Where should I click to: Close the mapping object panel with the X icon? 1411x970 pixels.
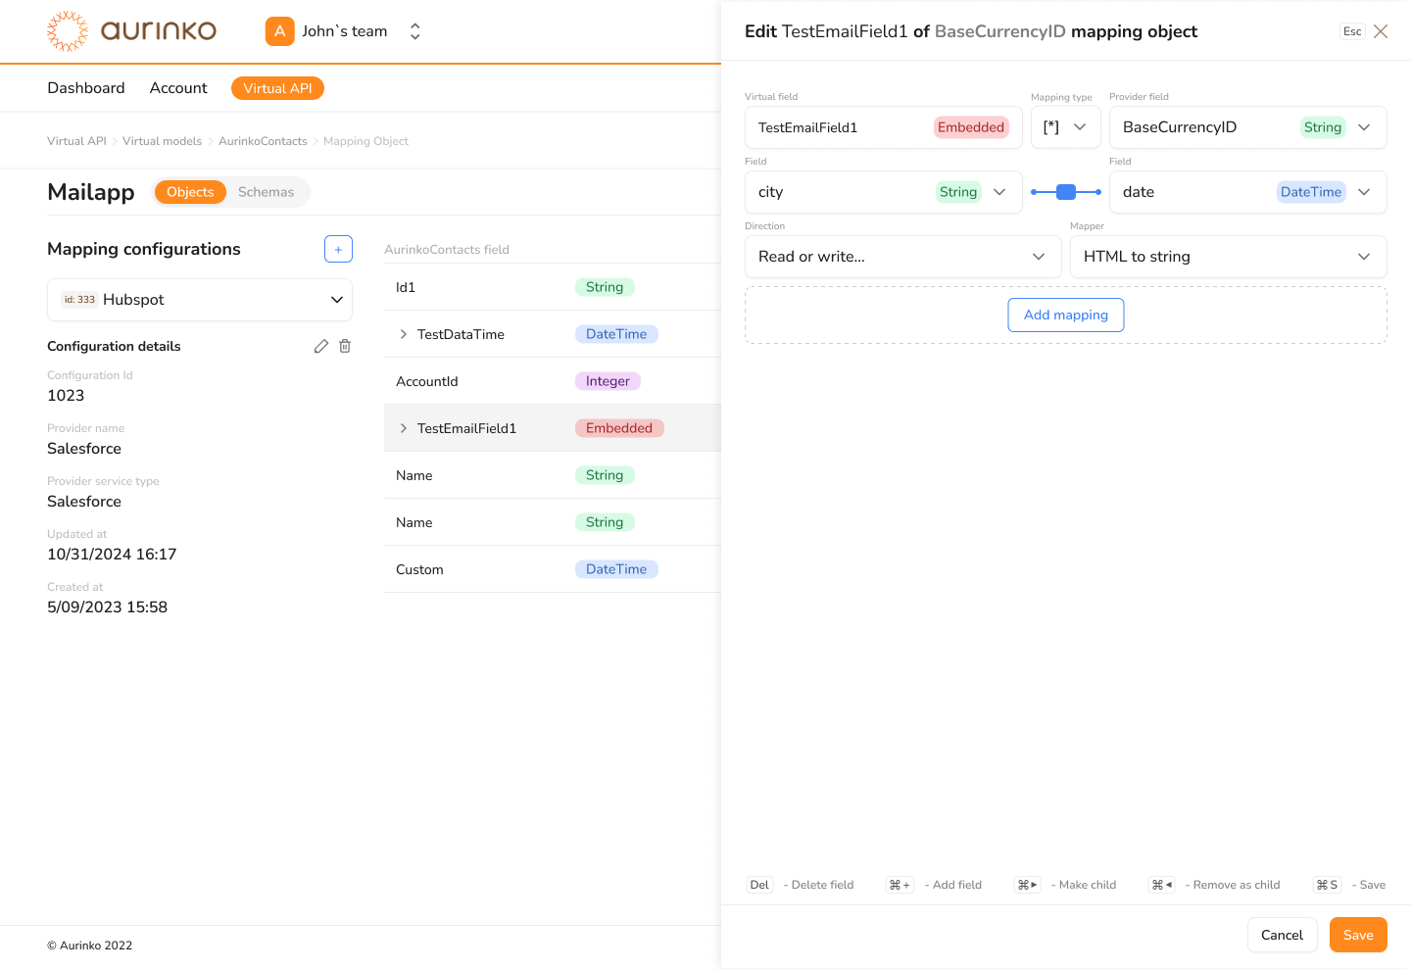coord(1381,31)
